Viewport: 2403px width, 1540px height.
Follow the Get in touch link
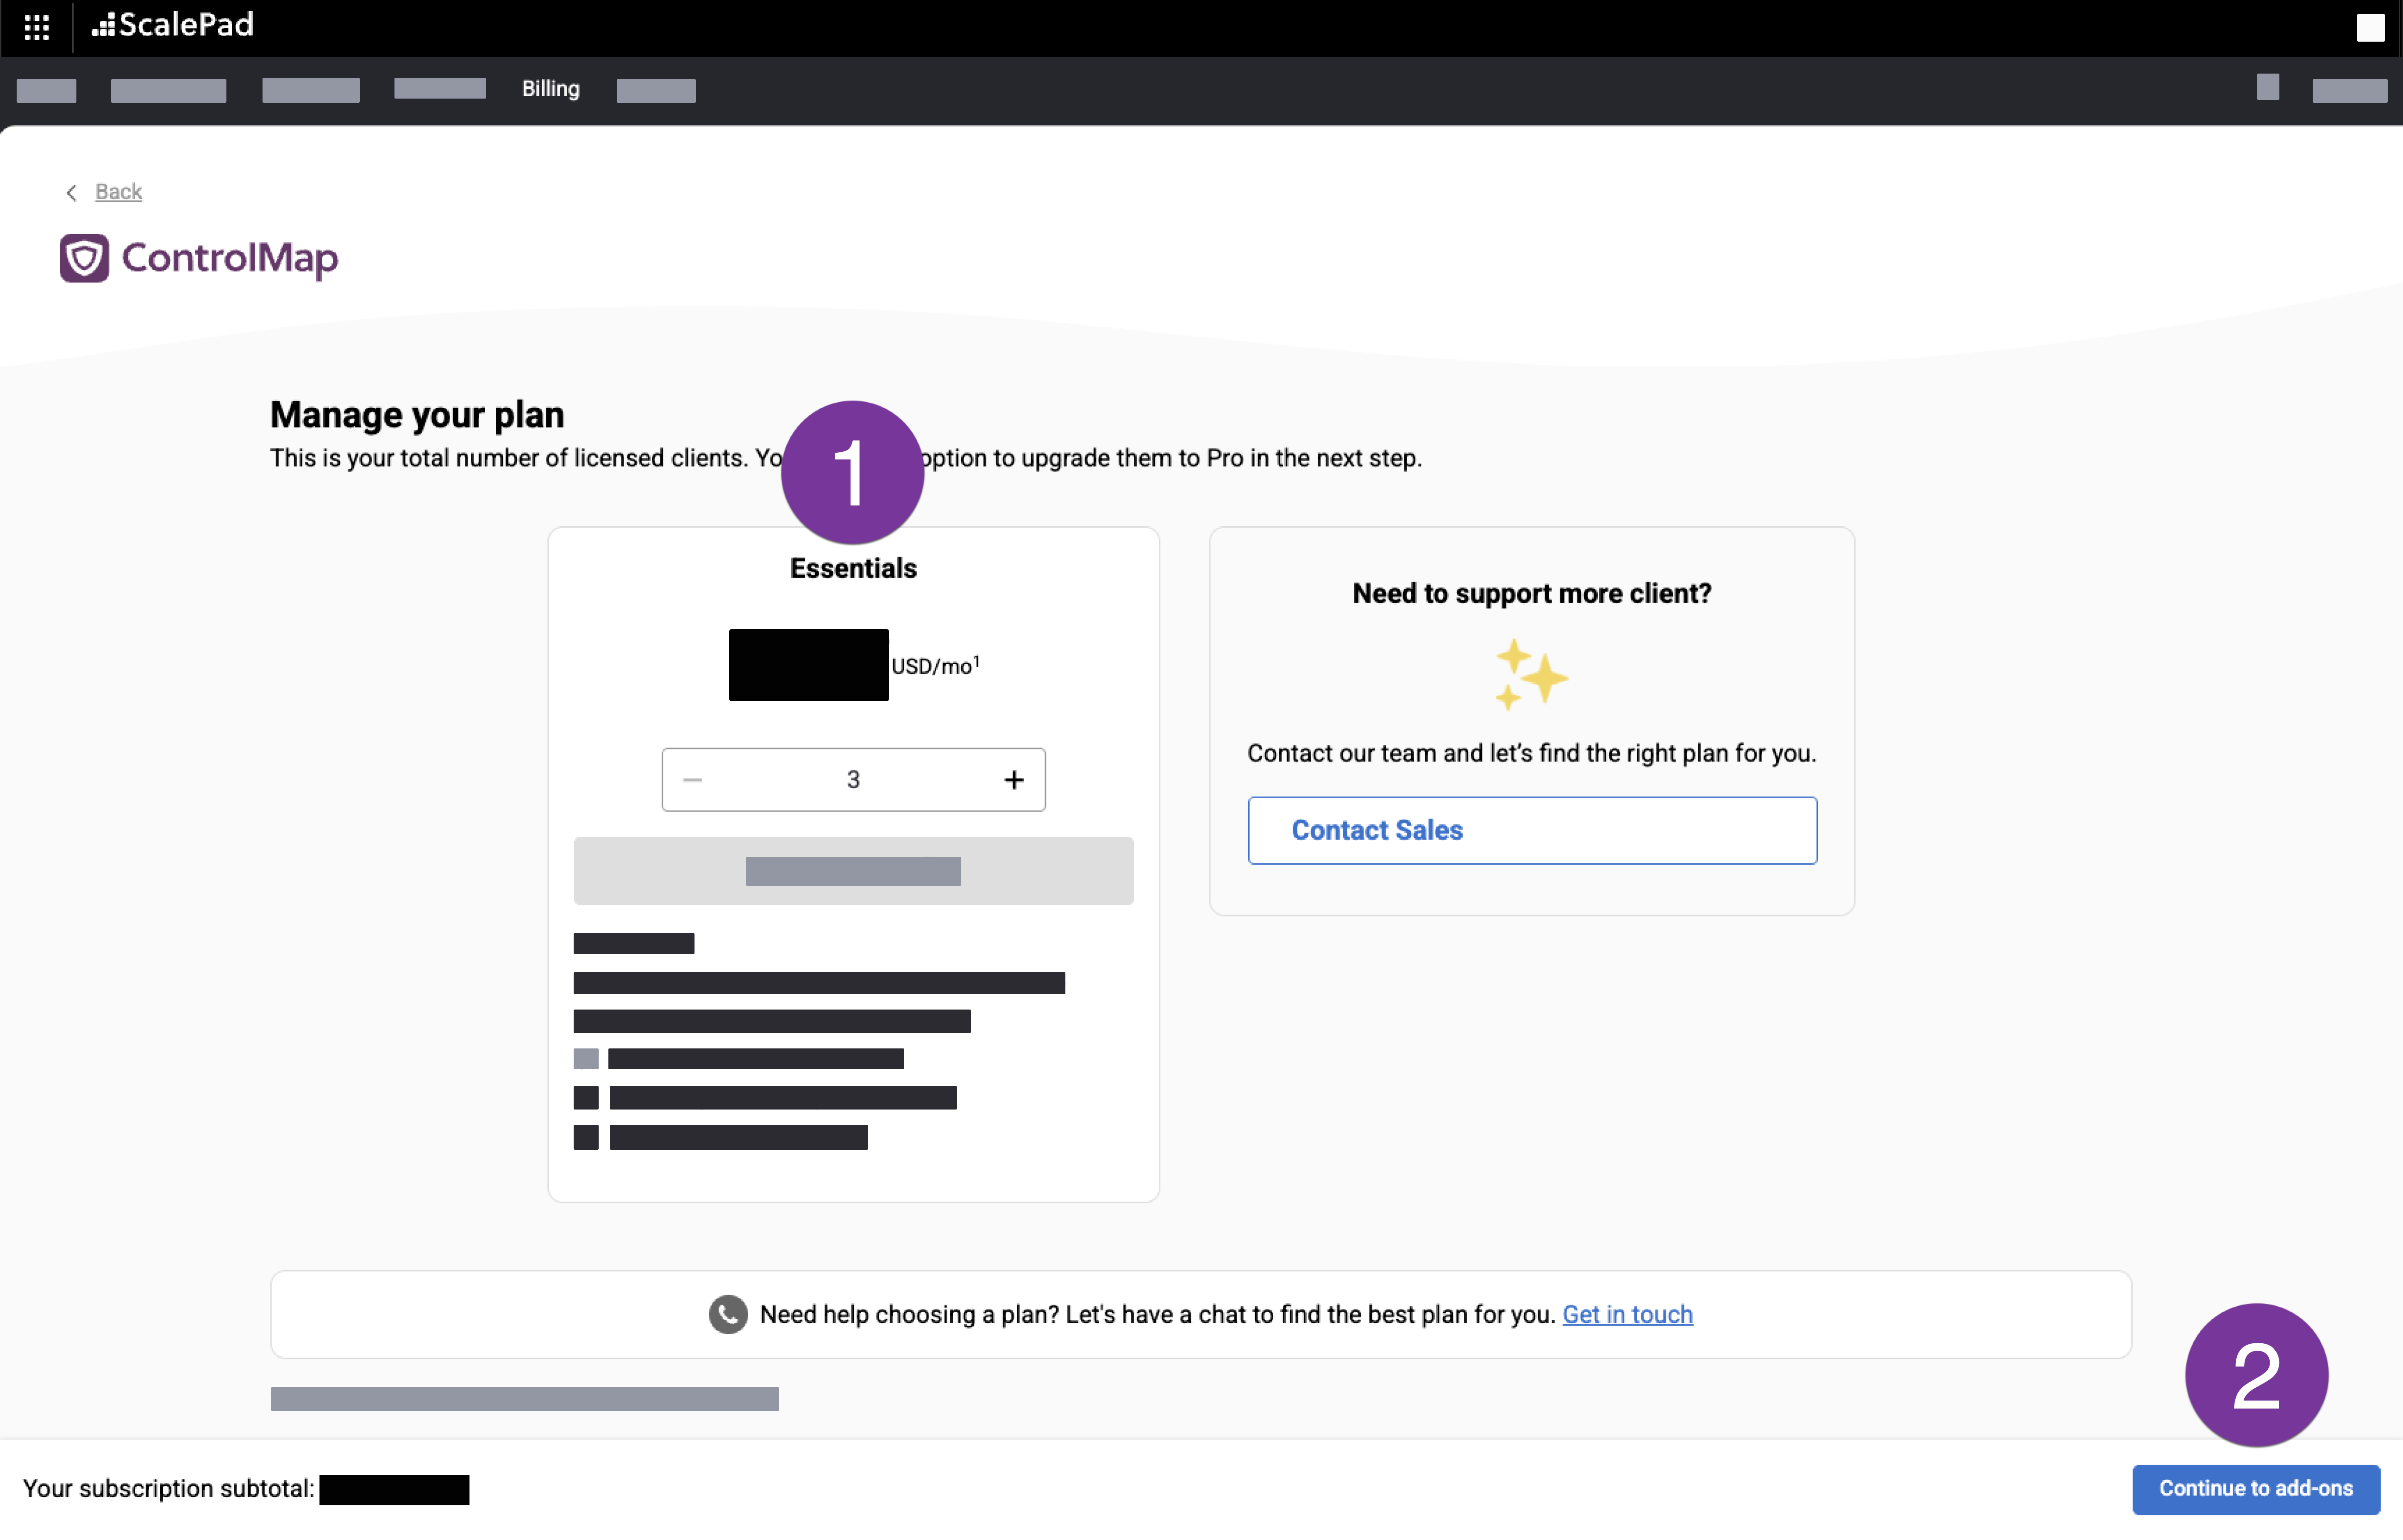coord(1627,1314)
